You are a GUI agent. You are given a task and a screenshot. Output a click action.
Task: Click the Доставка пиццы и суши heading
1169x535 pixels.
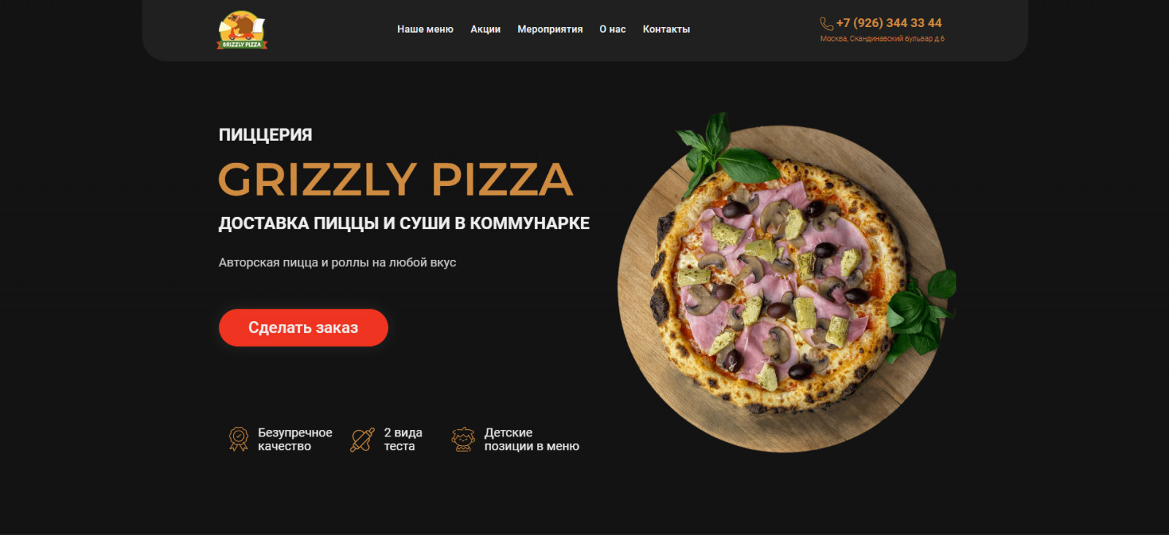coord(404,223)
